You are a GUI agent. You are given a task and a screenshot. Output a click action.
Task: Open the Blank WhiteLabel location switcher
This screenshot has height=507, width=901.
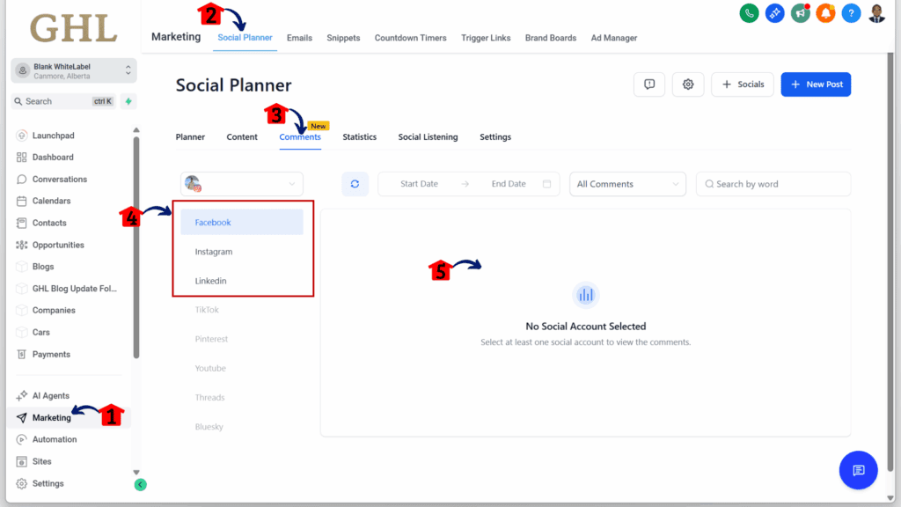pyautogui.click(x=73, y=70)
